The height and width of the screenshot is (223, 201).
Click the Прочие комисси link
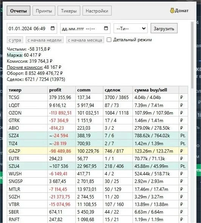(25, 67)
